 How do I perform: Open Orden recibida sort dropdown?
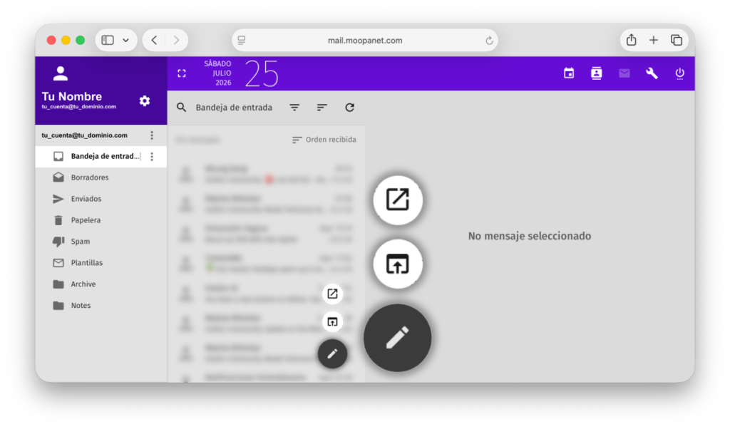[x=324, y=140]
